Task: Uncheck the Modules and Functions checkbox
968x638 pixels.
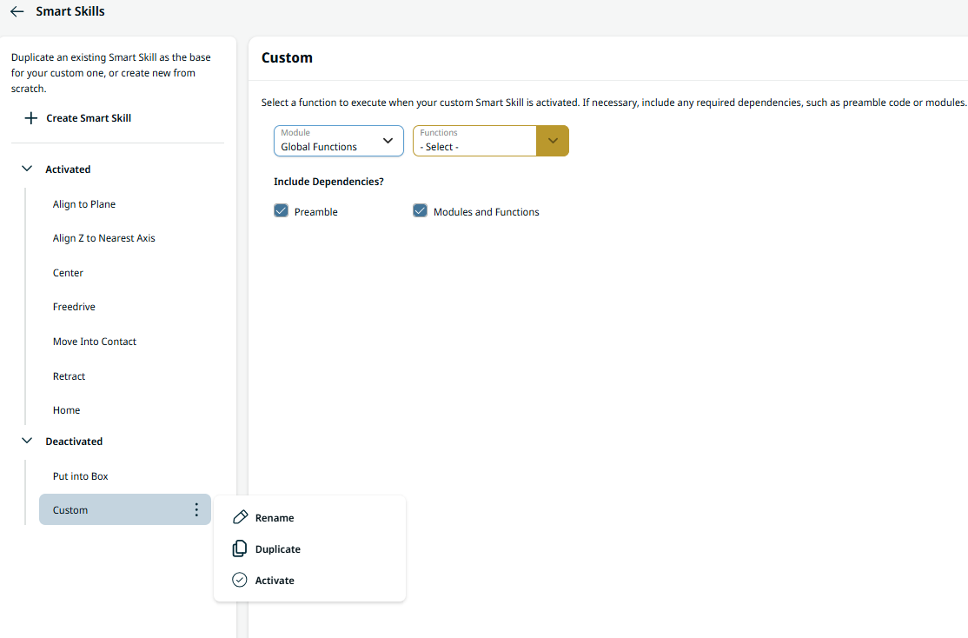Action: click(421, 211)
